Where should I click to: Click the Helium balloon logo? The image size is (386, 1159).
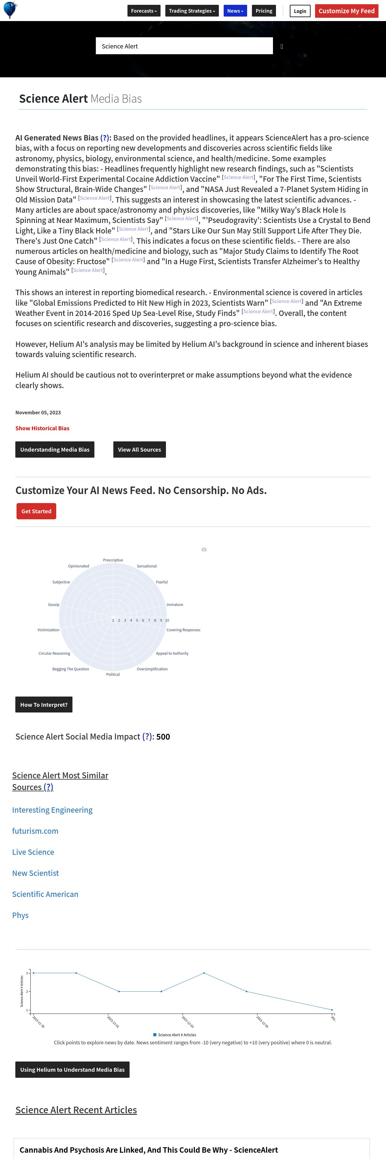coord(10,10)
